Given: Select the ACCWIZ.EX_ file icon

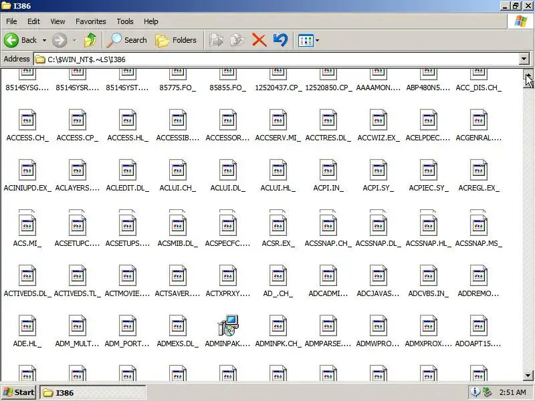Looking at the screenshot, I should [379, 120].
